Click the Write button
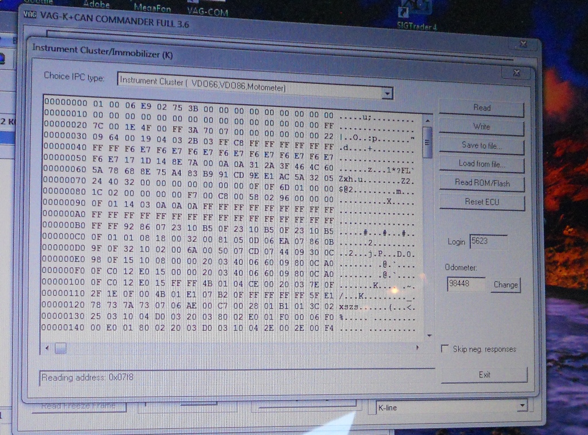 482,127
